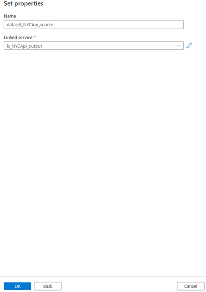Click inside the Name text field
The width and height of the screenshot is (206, 292).
tap(94, 25)
